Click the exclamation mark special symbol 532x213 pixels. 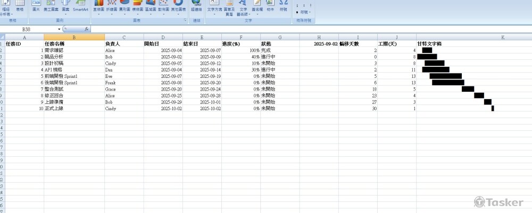point(311,6)
